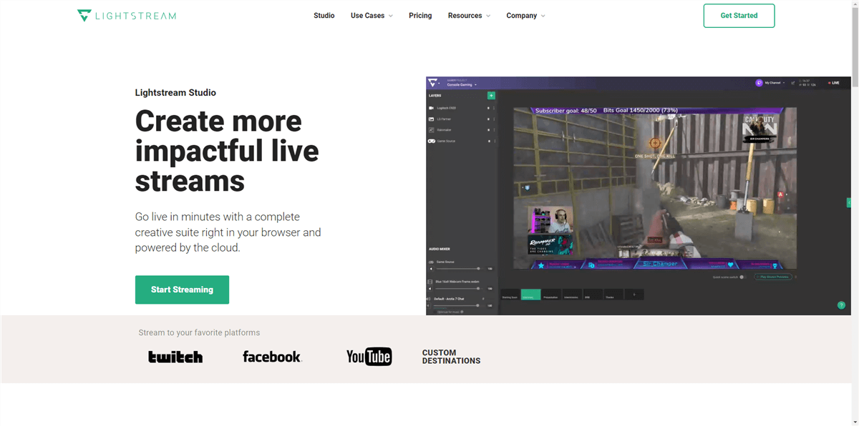
Task: Open Game Source layer options menu
Action: click(x=494, y=141)
